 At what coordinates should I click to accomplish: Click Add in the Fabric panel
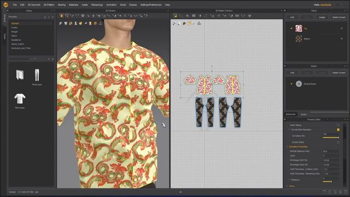tap(292, 17)
